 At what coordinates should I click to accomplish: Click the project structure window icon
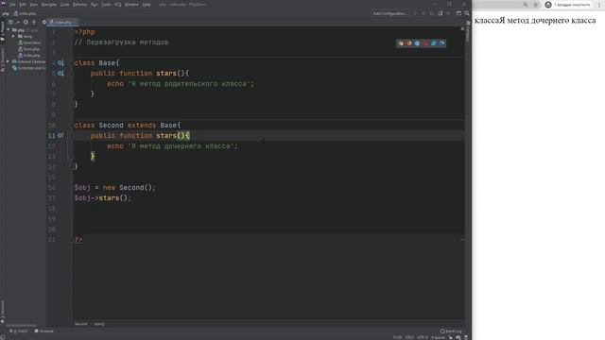pyautogui.click(x=458, y=13)
